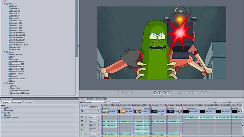Click the Import button
Screen dimensions: 244x137
(6, 102)
